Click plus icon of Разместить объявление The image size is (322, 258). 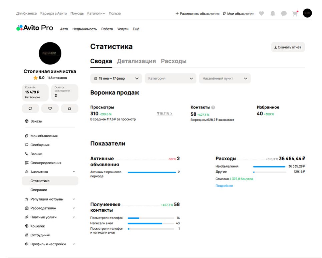point(177,13)
